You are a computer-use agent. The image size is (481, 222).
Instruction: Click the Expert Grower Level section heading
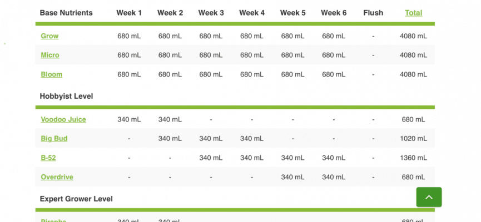click(76, 199)
